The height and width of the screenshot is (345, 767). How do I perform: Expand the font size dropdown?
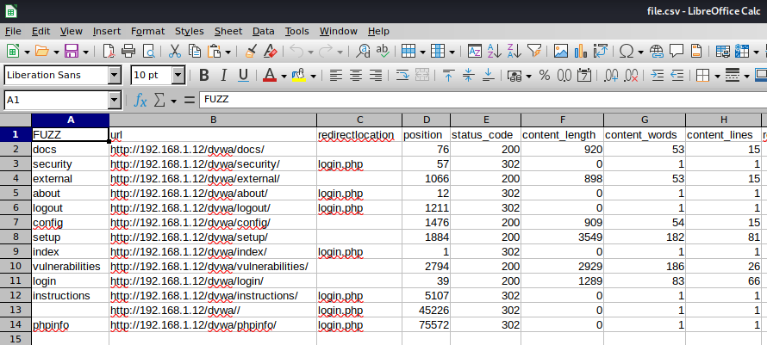click(178, 76)
